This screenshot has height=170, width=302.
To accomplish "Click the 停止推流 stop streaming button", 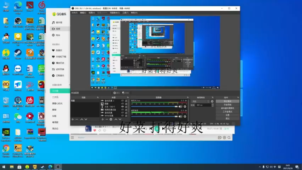I will [x=228, y=101].
